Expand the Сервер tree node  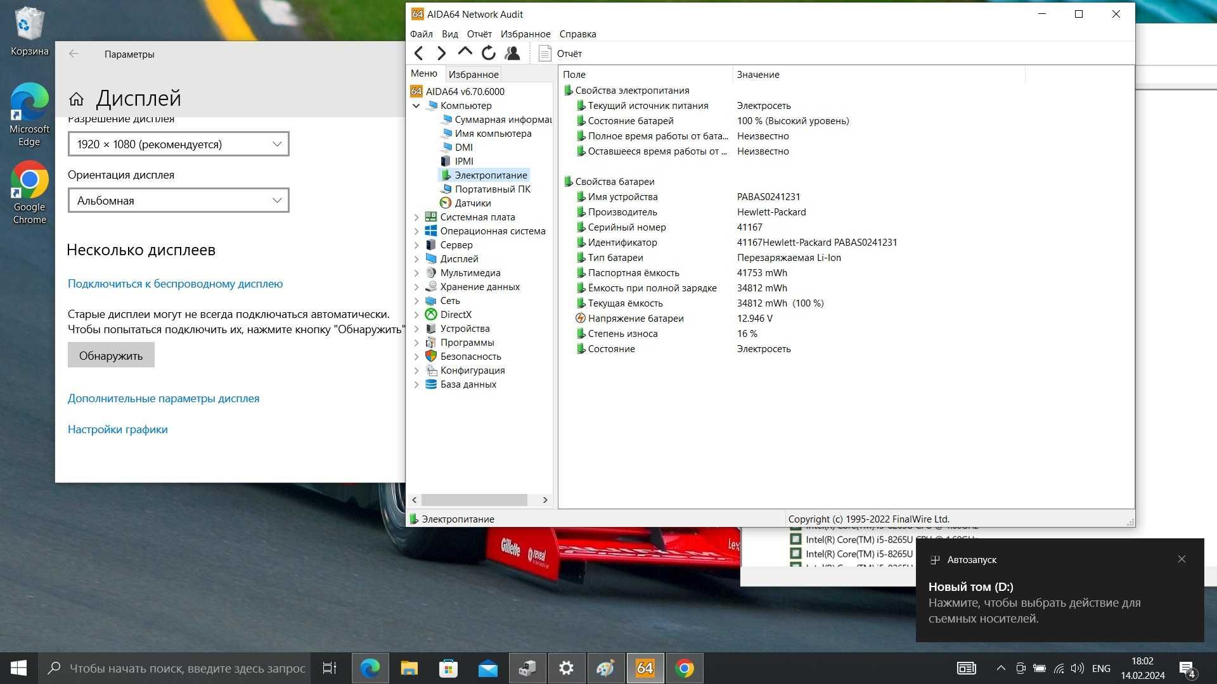416,245
